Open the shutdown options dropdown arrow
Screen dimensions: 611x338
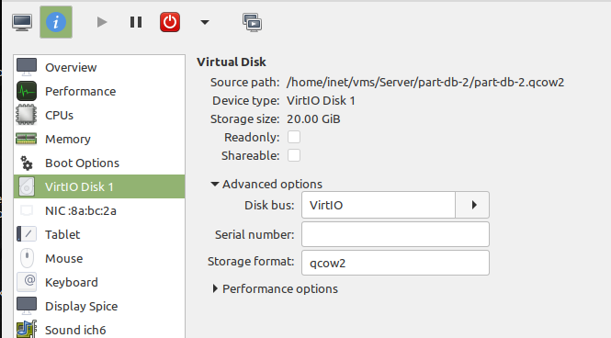(x=205, y=22)
